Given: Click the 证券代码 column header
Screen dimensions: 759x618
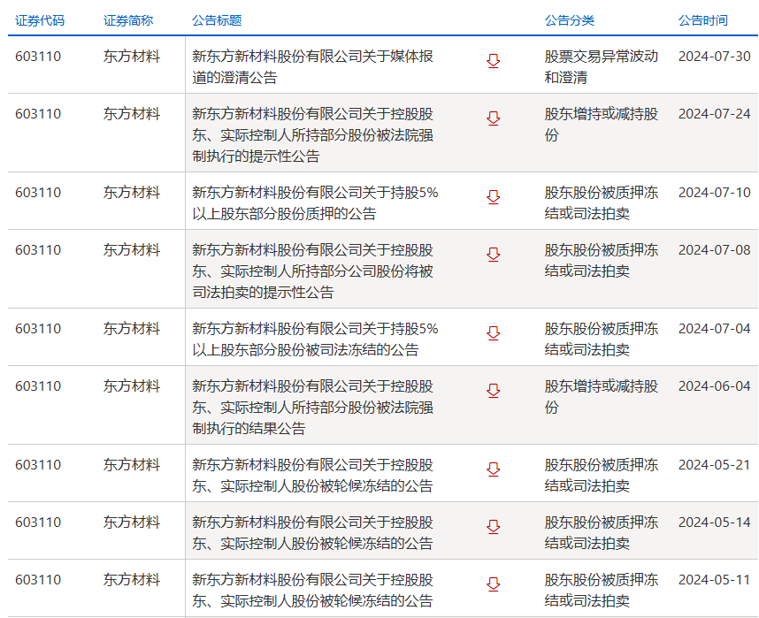Looking at the screenshot, I should (x=40, y=19).
